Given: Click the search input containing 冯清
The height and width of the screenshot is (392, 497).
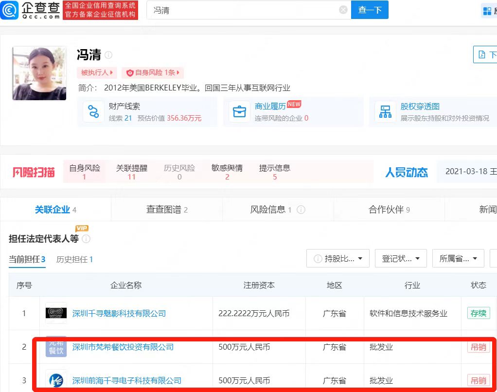Looking at the screenshot, I should 243,10.
